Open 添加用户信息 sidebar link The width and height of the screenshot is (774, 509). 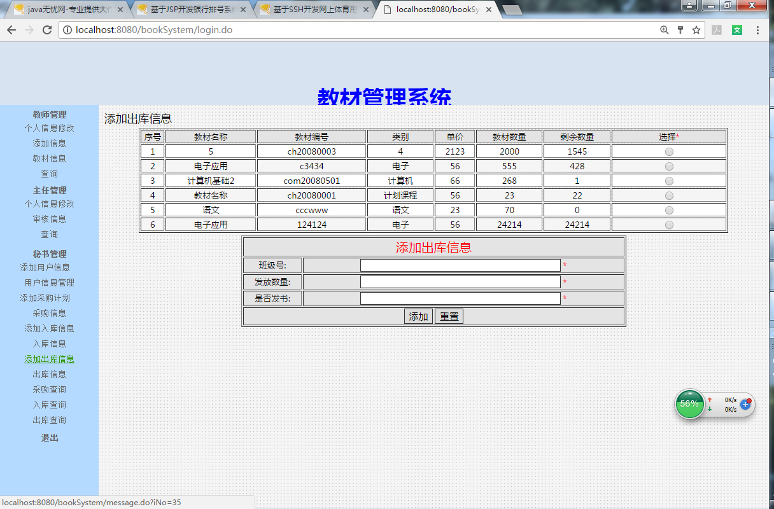tap(45, 267)
